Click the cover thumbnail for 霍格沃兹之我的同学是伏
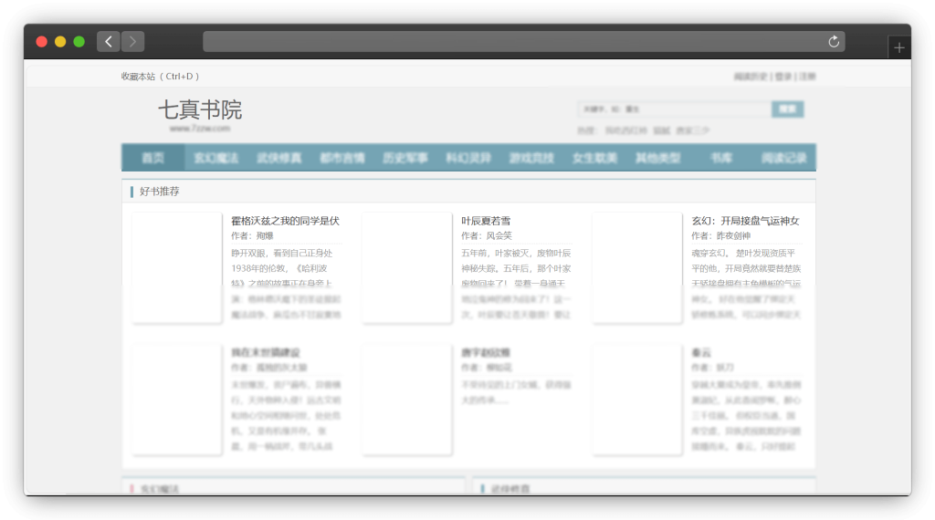The height and width of the screenshot is (520, 935). 177,267
